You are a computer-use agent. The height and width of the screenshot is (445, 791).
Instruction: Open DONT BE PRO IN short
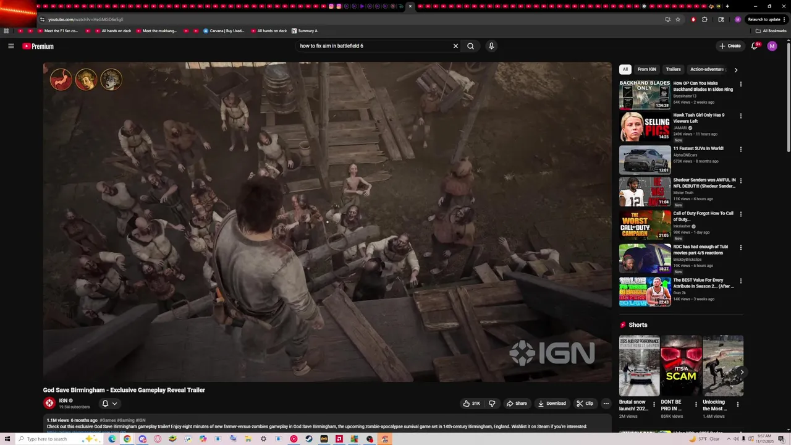681,366
